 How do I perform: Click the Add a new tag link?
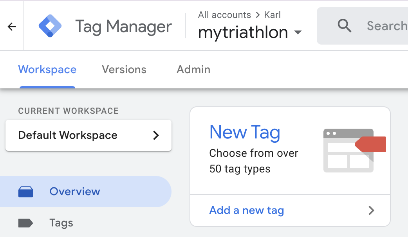pos(246,210)
